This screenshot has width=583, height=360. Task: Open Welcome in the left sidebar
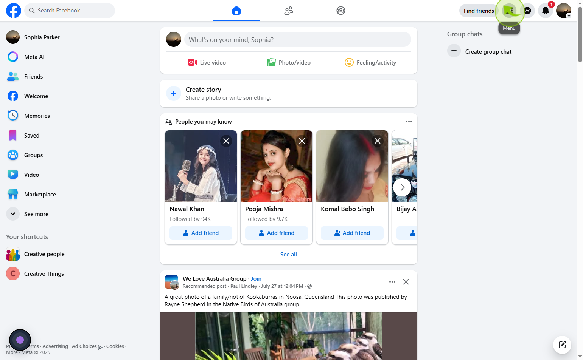pos(68,96)
